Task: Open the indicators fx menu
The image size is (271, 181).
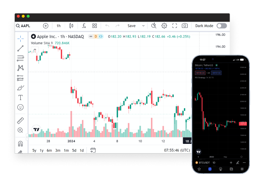Action: 84,26
